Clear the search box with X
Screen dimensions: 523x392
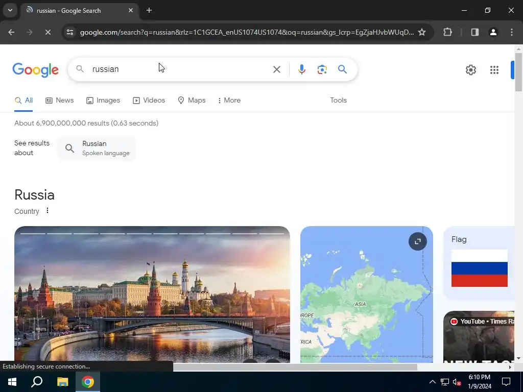pos(276,69)
